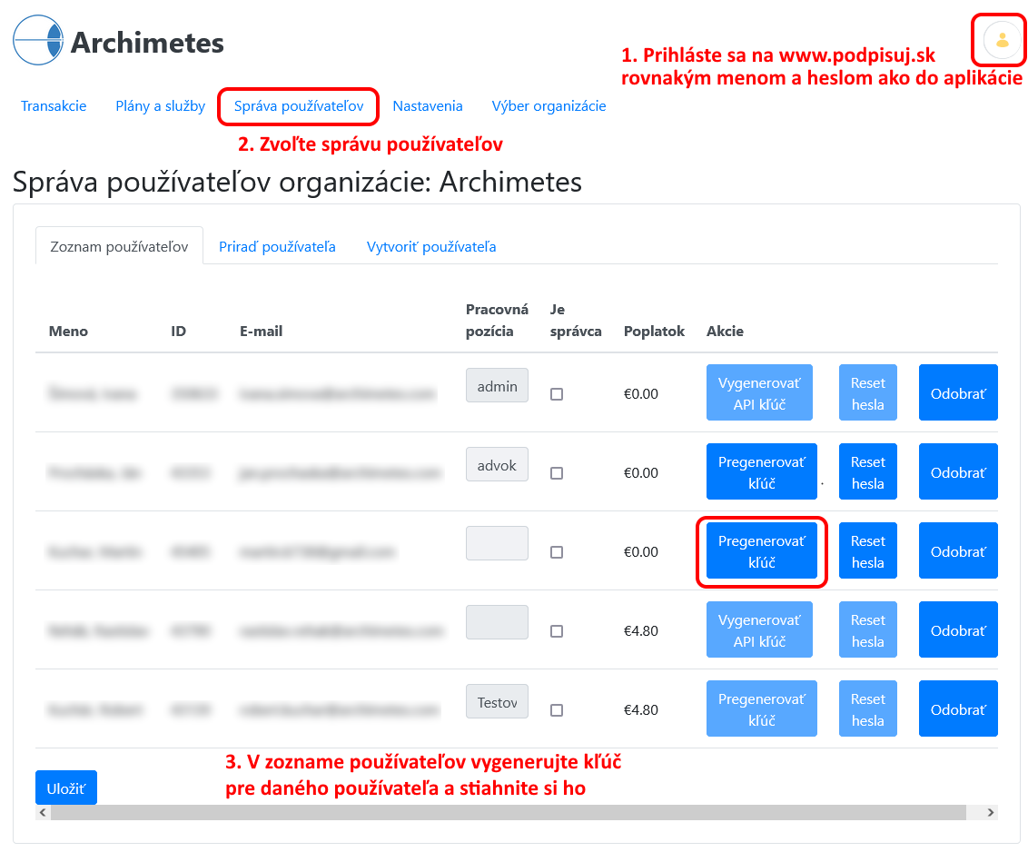Toggle admin checkbox for the 'Testov' user row
The height and width of the screenshot is (852, 1028).
click(557, 710)
